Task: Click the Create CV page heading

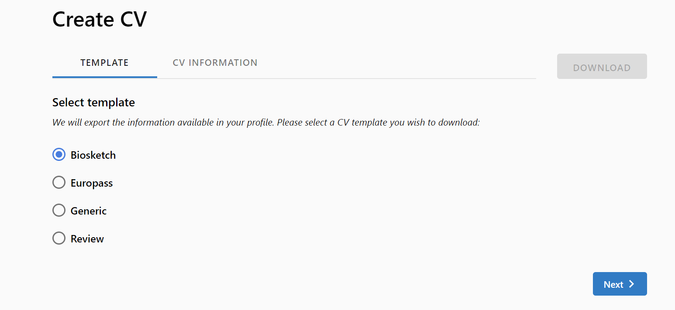Action: pos(100,19)
